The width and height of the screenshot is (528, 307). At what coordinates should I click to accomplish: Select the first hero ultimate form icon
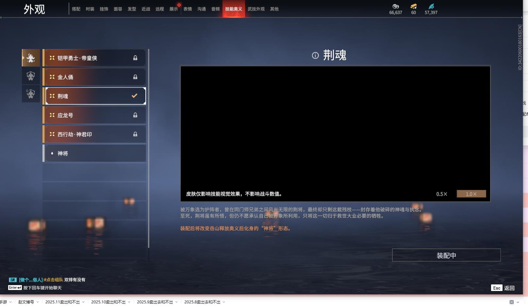31,58
